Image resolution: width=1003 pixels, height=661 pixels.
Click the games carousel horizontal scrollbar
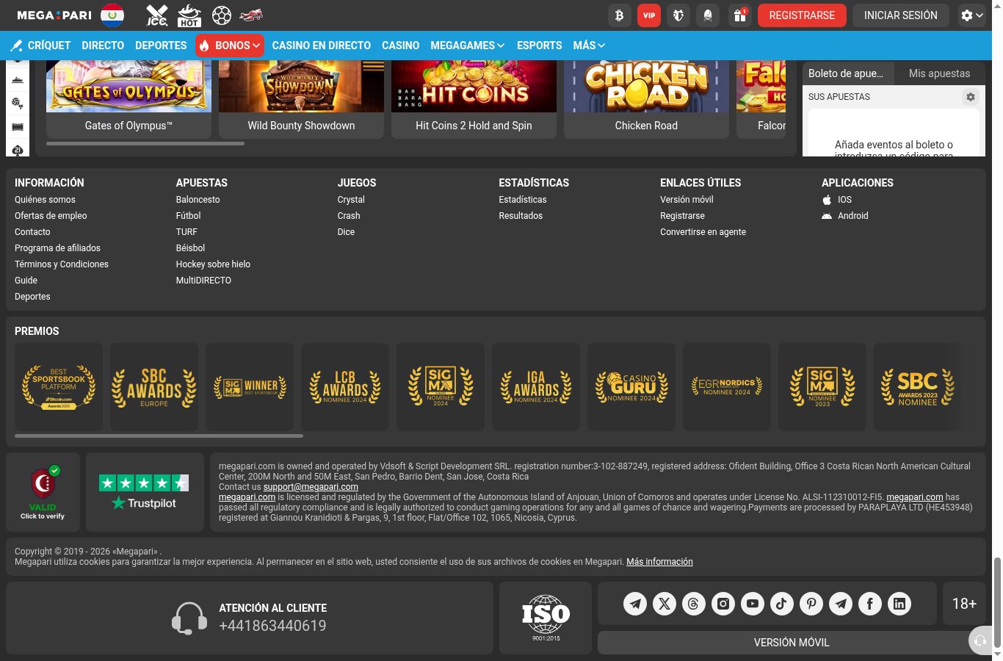[x=145, y=144]
